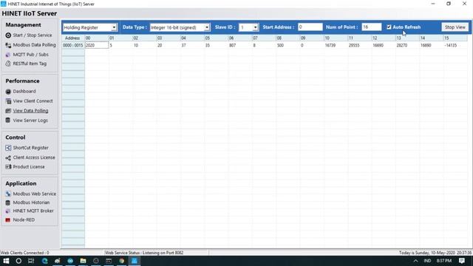Select cell value 28270
The width and height of the screenshot is (473, 266).
click(402, 45)
